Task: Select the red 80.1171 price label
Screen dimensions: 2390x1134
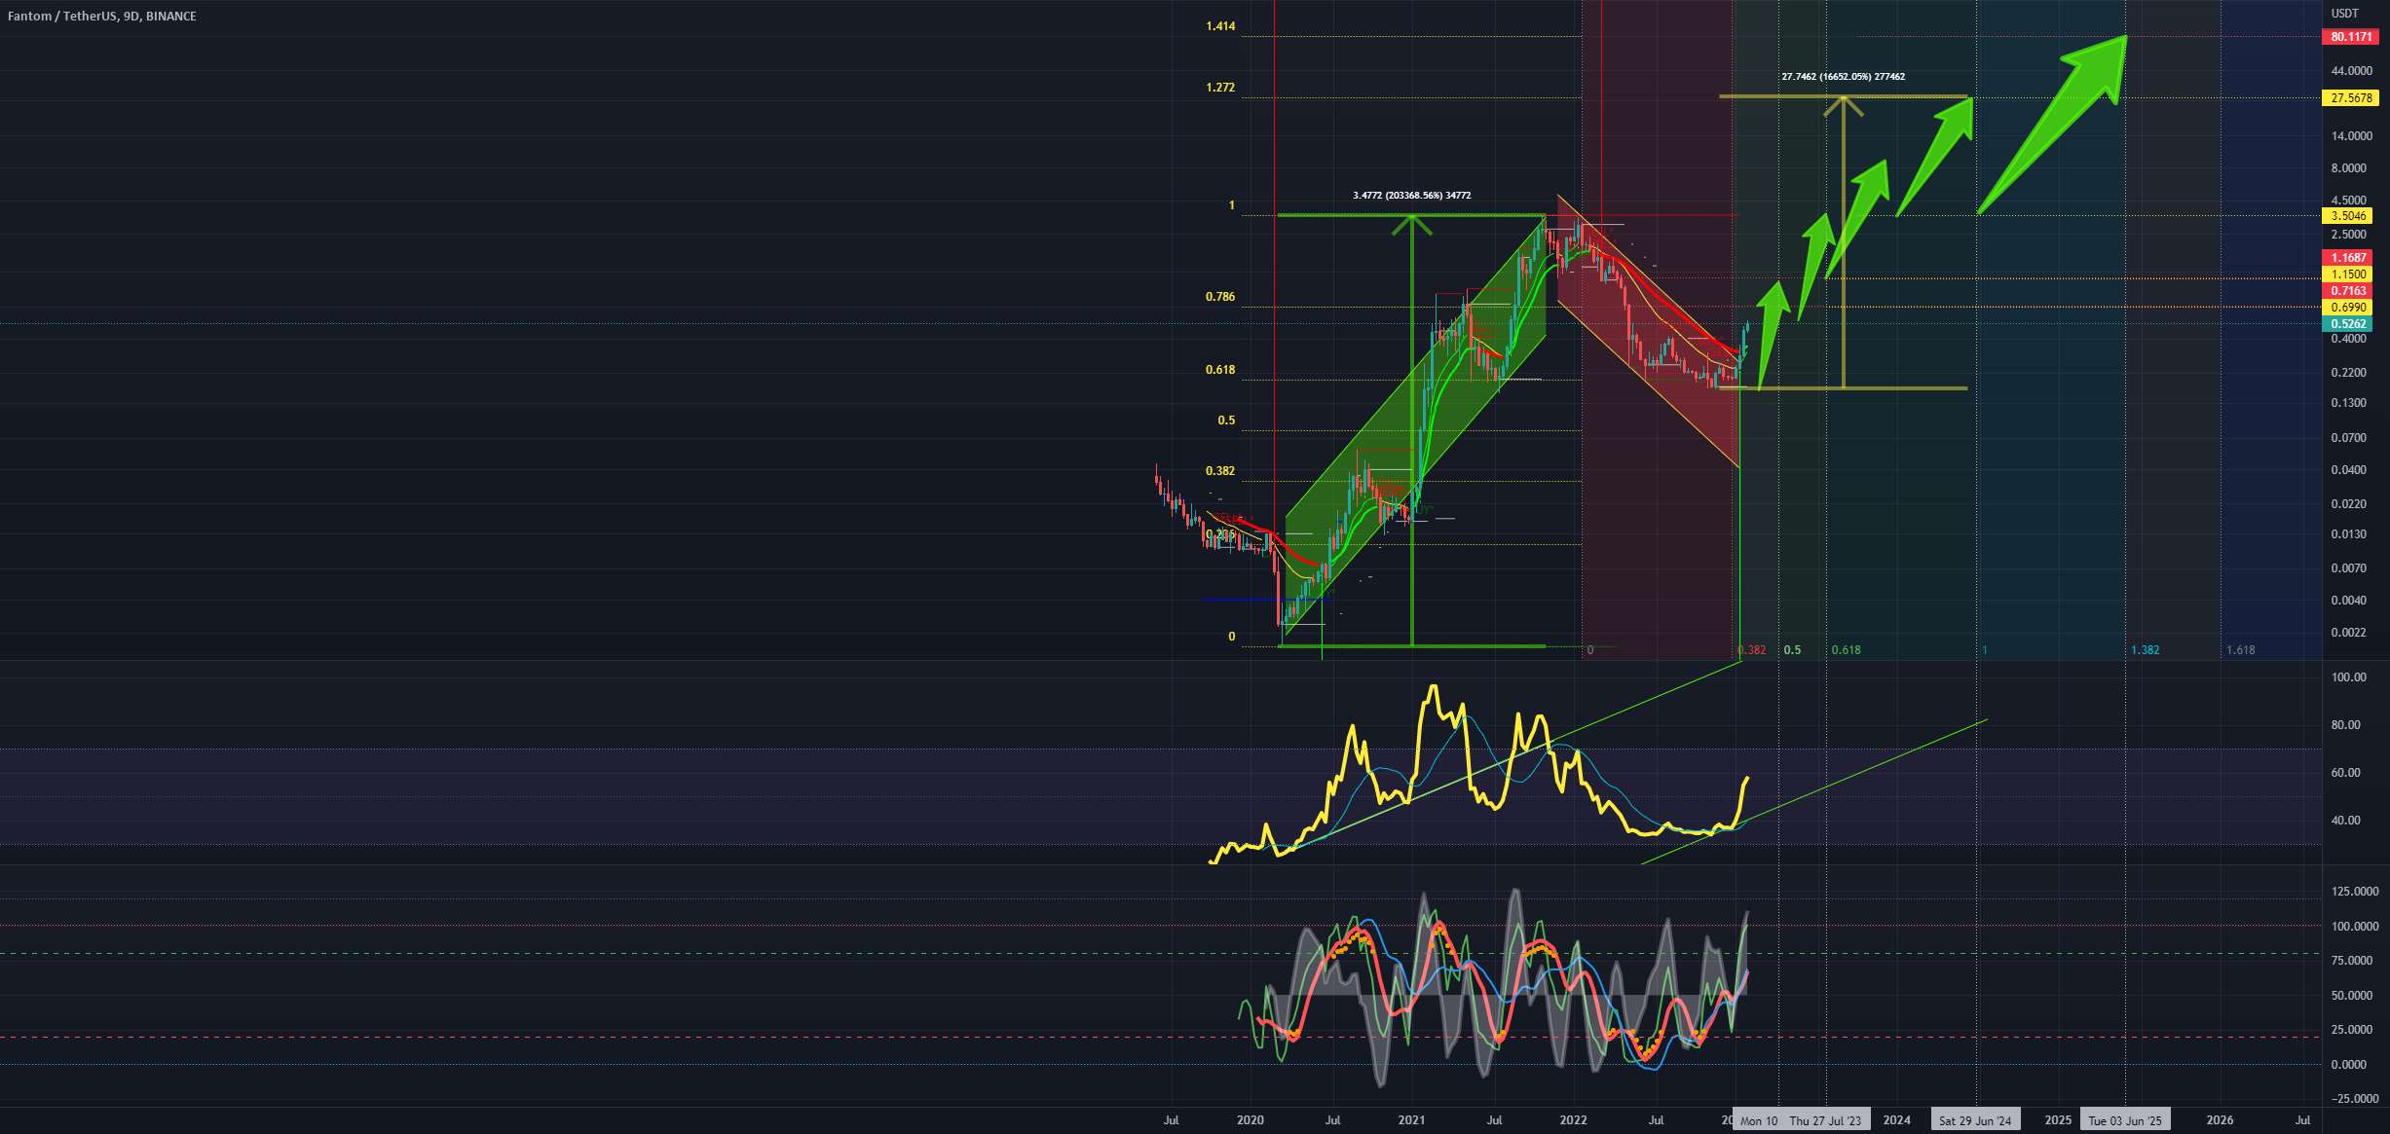Action: pos(2350,37)
